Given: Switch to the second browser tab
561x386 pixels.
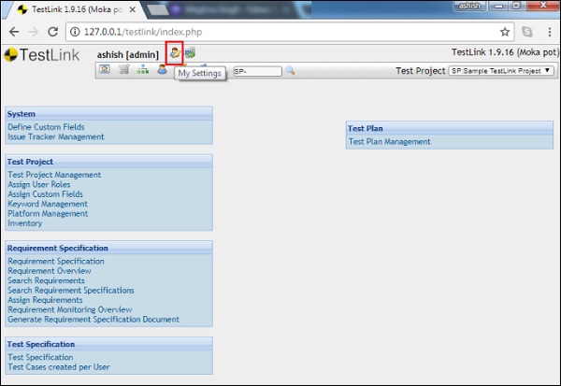Looking at the screenshot, I should tap(201, 8).
